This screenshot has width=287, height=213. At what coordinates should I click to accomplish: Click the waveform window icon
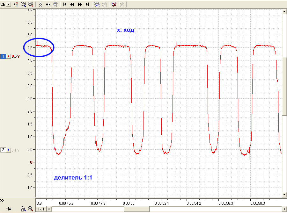pos(97,4)
